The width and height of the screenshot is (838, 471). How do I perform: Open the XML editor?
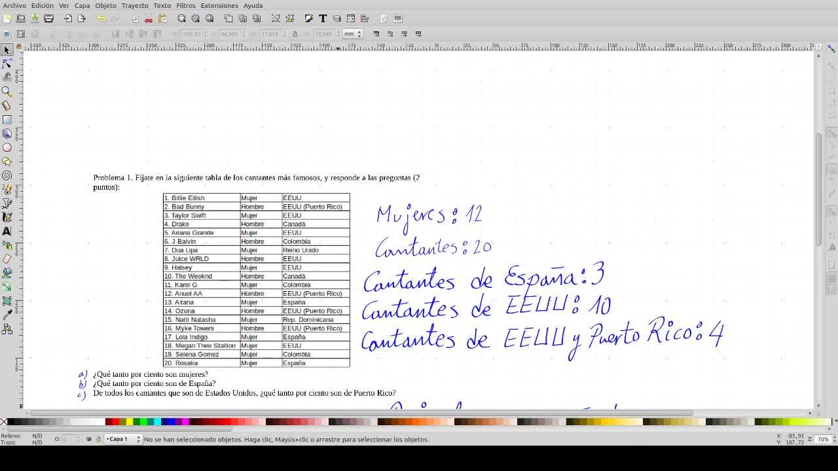coord(351,18)
